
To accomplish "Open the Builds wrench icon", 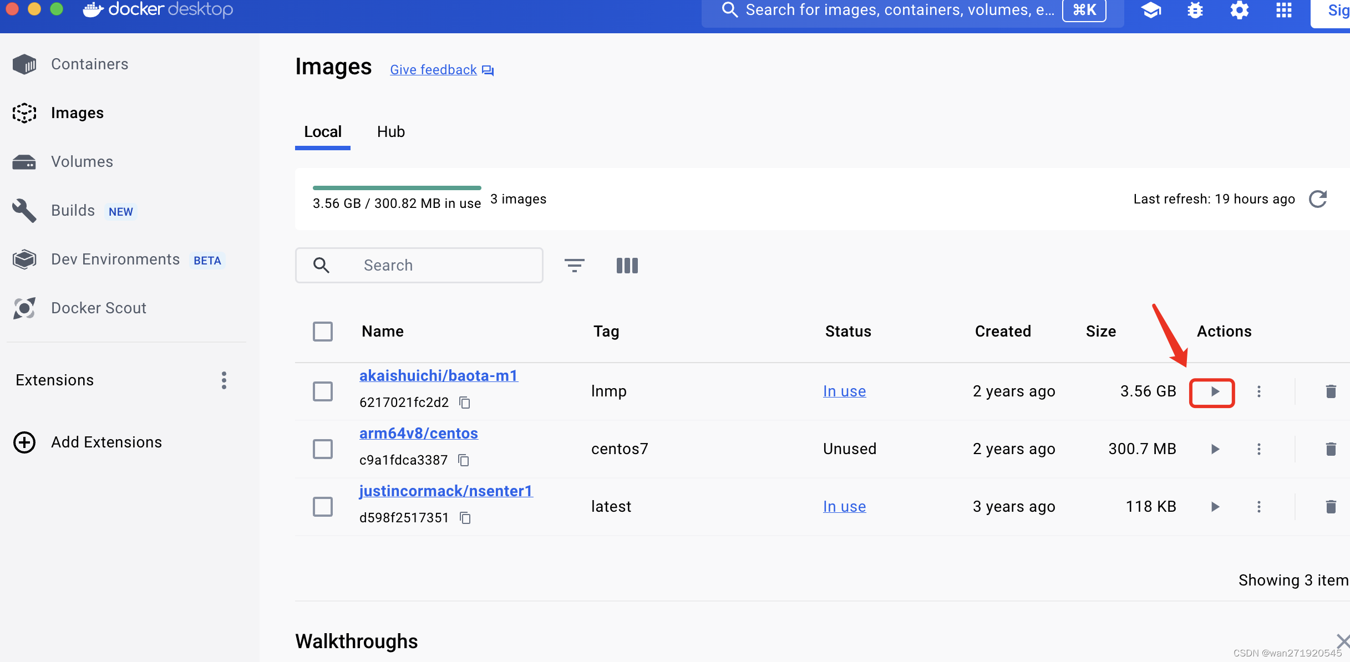I will click(x=24, y=211).
